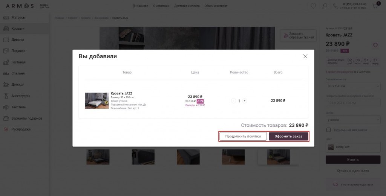Click the 'Купить' button
386x196 pixels.
tap(353, 160)
